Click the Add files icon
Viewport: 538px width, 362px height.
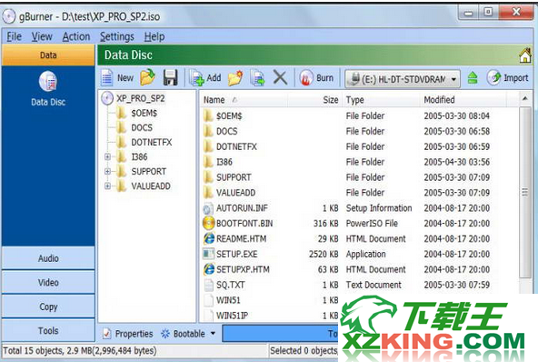pyautogui.click(x=196, y=78)
